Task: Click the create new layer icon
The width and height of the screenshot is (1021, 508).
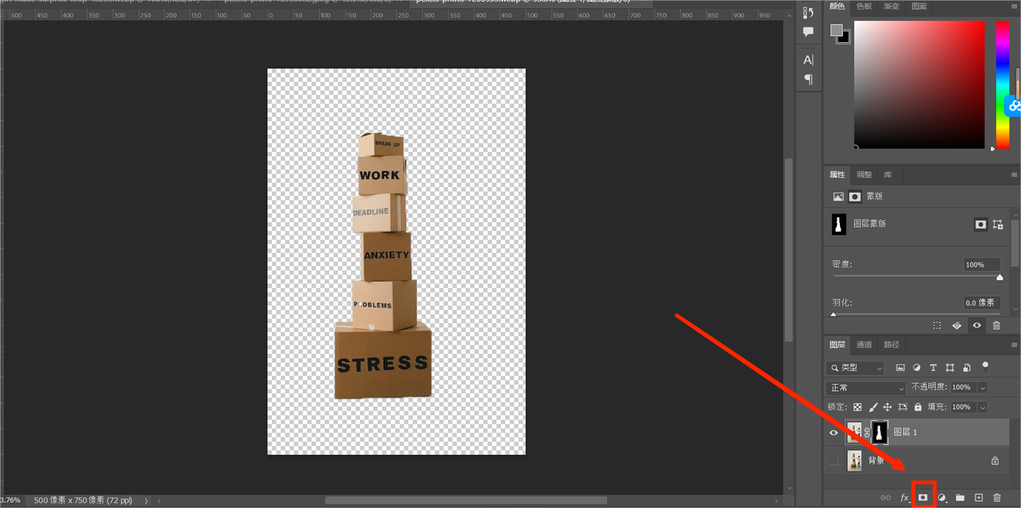Action: (x=979, y=498)
